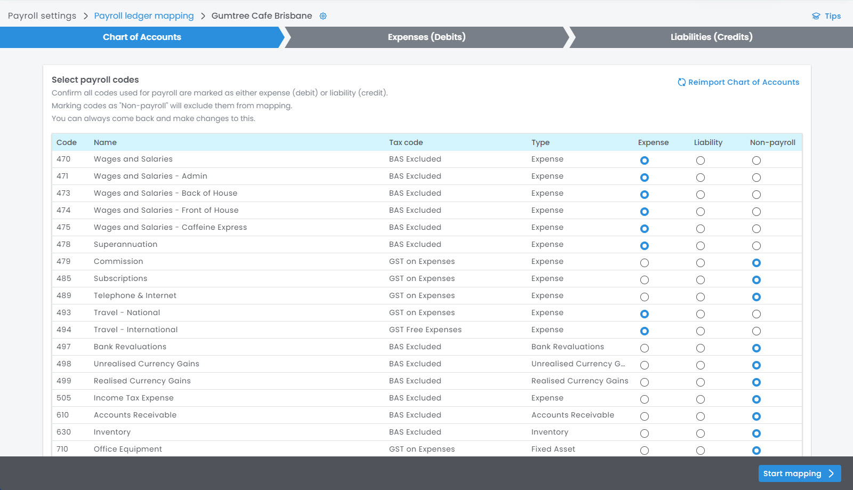Set Subscriptions to Liability
This screenshot has width=853, height=490.
701,280
